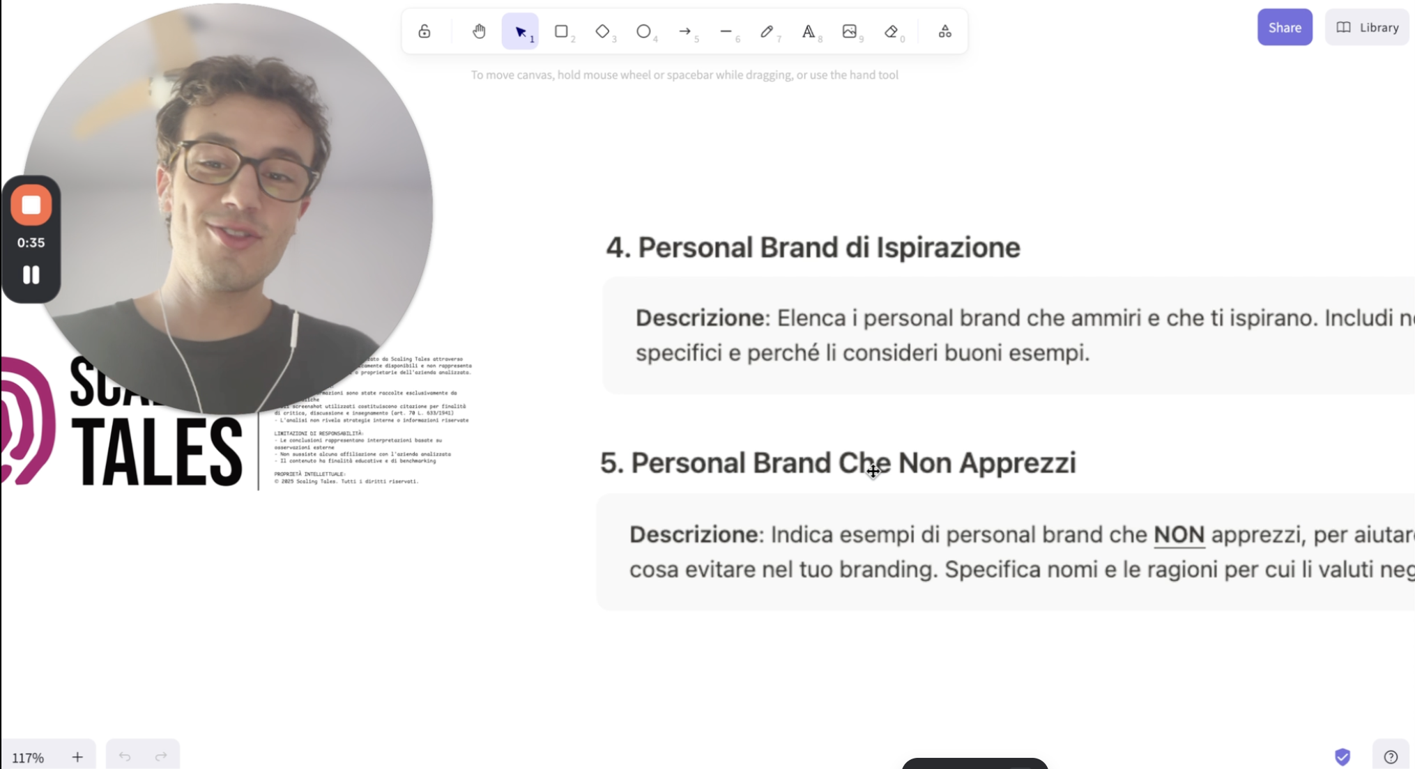
Task: Select the Hand panning tool
Action: [479, 31]
